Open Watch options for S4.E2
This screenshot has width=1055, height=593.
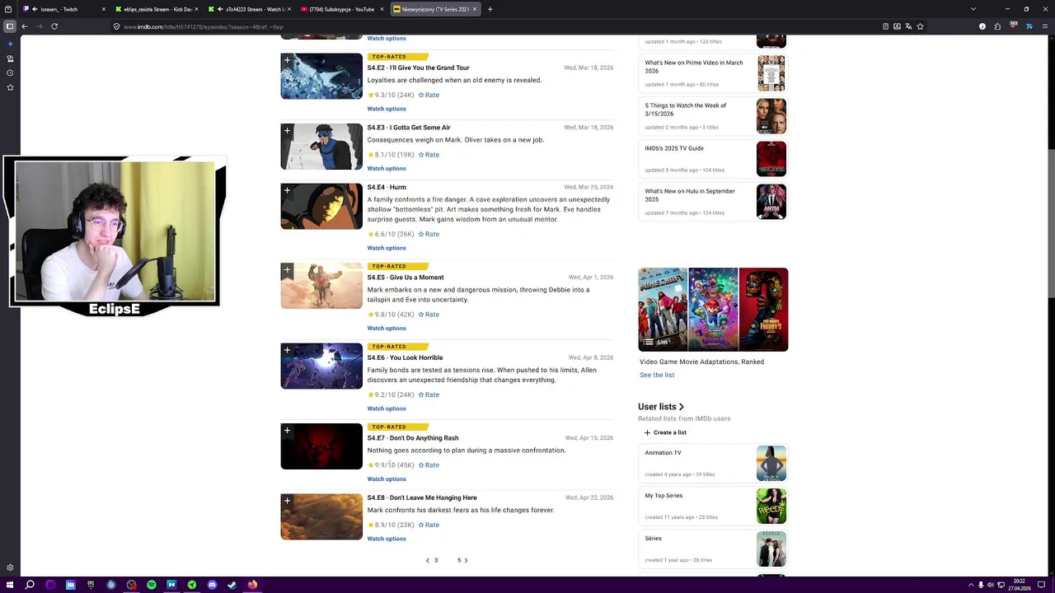click(387, 109)
